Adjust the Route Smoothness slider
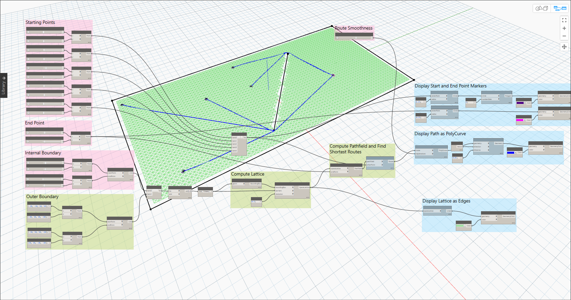Viewport: 571px width, 300px height. pyautogui.click(x=356, y=38)
